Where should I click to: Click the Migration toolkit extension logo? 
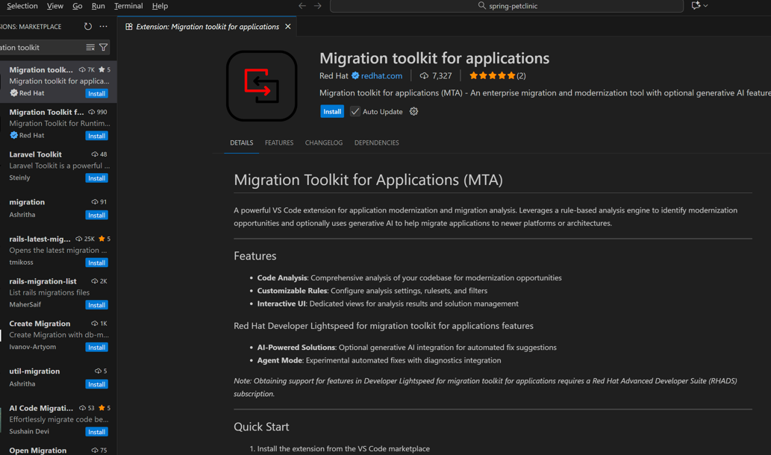pos(261,86)
